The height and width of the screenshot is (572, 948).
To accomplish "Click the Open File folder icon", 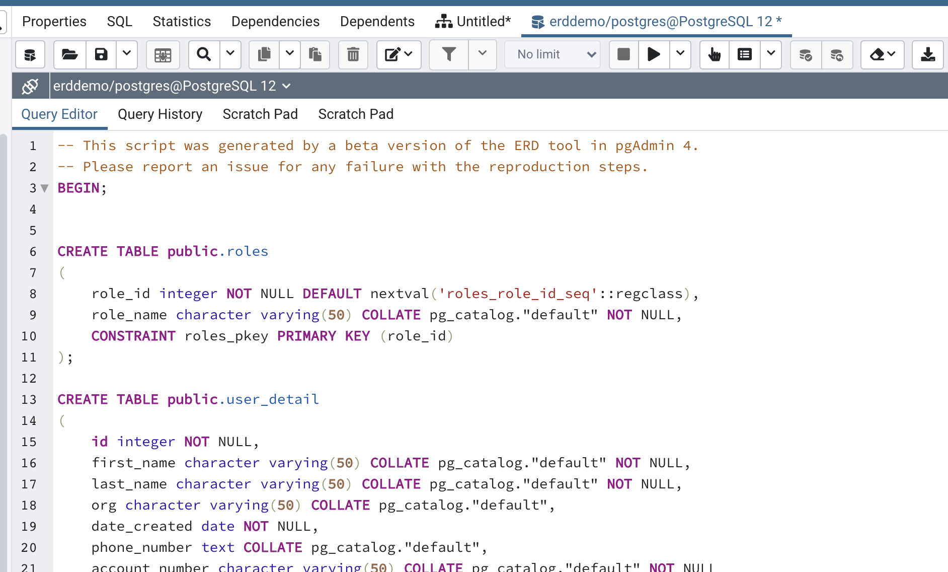I will 69,54.
